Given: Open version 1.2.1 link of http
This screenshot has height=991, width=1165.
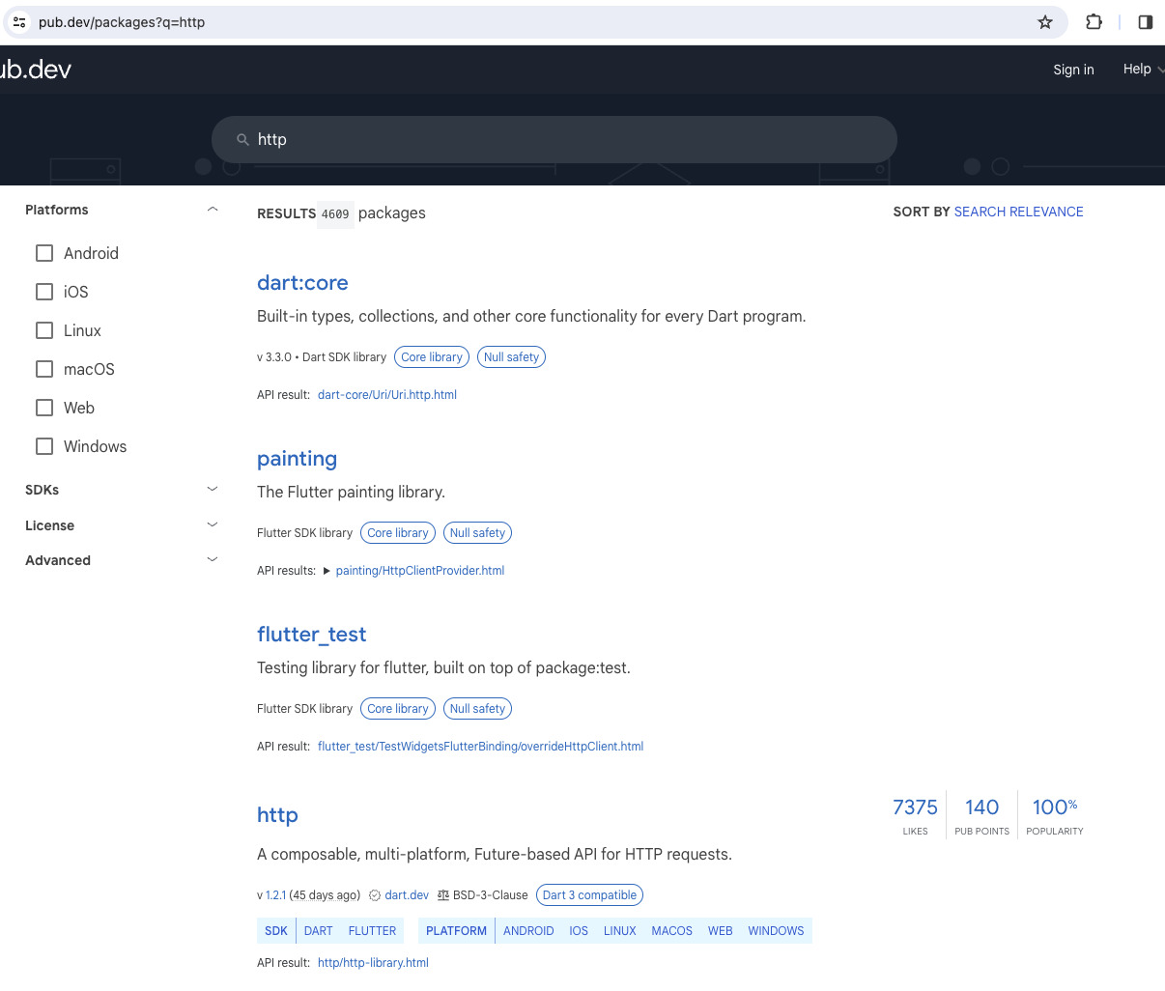Looking at the screenshot, I should pyautogui.click(x=276, y=895).
